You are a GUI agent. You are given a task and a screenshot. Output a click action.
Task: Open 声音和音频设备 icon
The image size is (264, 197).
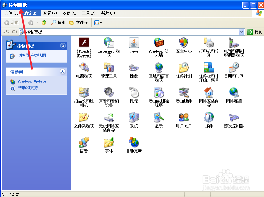[x=109, y=92]
